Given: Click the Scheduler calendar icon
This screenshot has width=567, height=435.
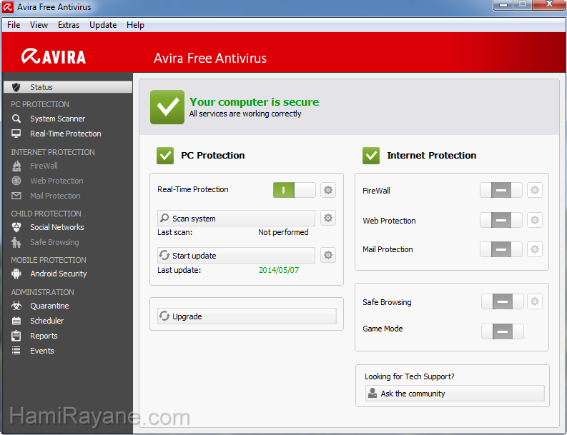Looking at the screenshot, I should click(16, 321).
